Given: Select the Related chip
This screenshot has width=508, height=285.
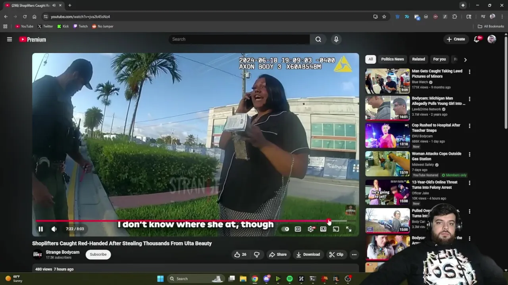Looking at the screenshot, I should [418, 59].
